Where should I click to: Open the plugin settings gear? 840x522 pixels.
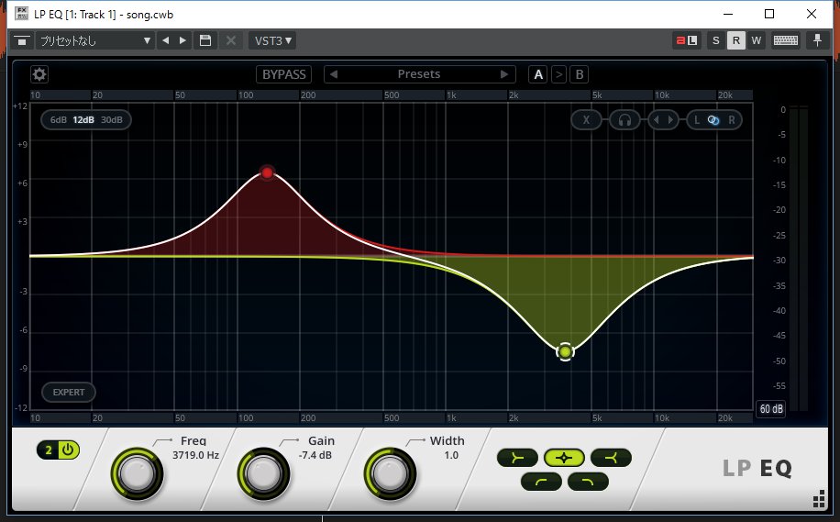tap(39, 74)
